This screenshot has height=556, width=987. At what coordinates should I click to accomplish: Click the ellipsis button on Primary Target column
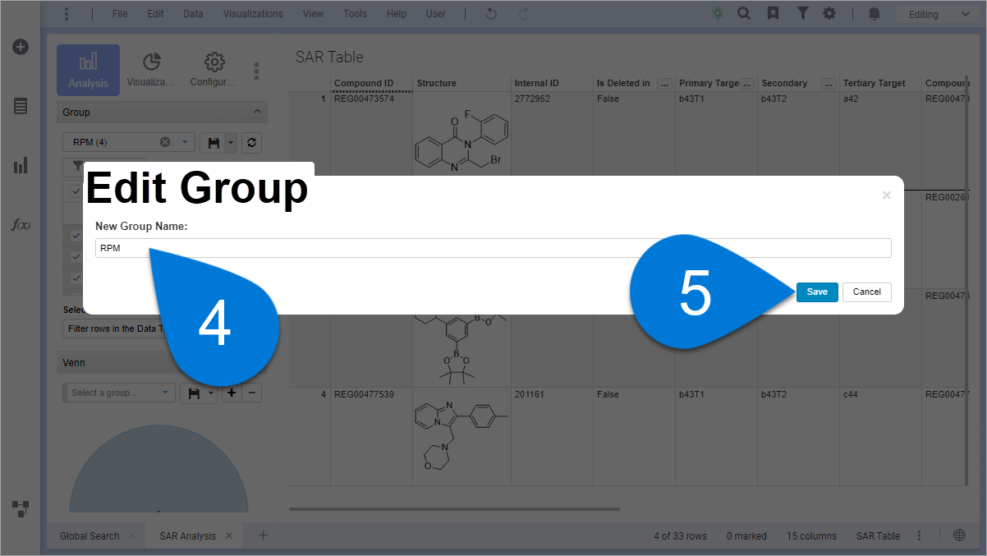click(747, 84)
